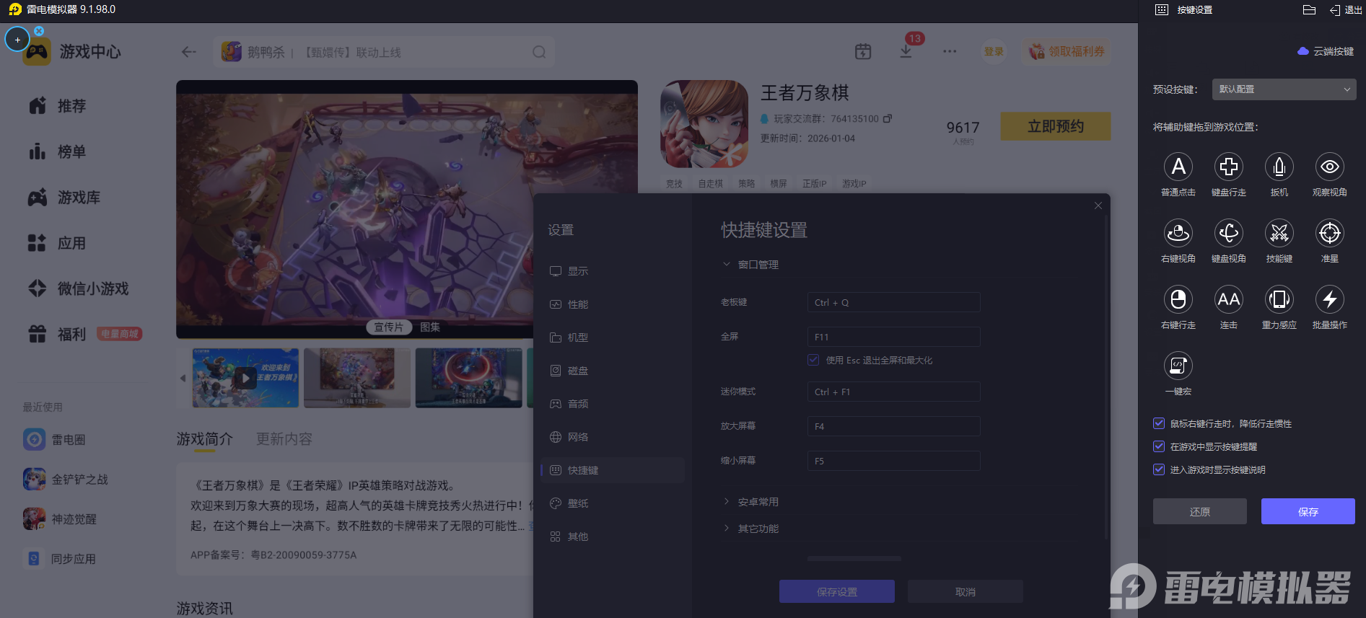Open 云端按键 cloud keymaps
Screen dimensions: 1366x618
coord(1326,51)
